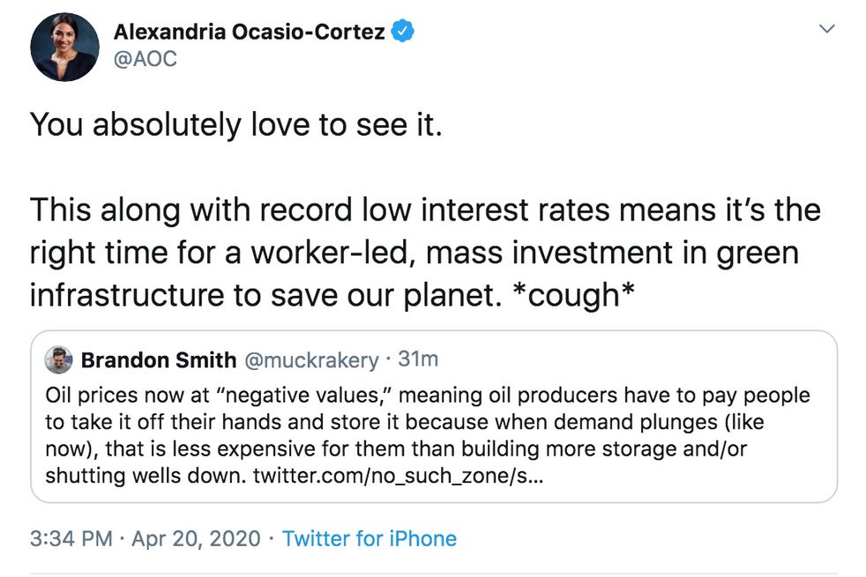Screen dimensions: 866x577
Task: Click the @muckrakery handle
Action: pos(311,361)
